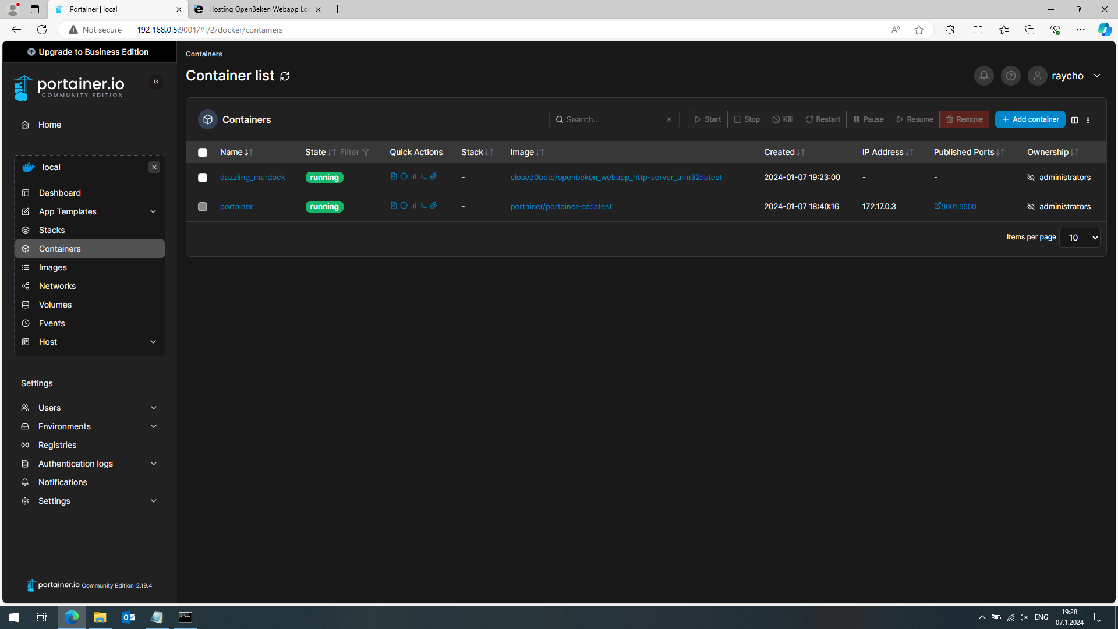Screen dimensions: 1118x629
Task: Open exec console for dazzling_murdock
Action: click(x=423, y=176)
